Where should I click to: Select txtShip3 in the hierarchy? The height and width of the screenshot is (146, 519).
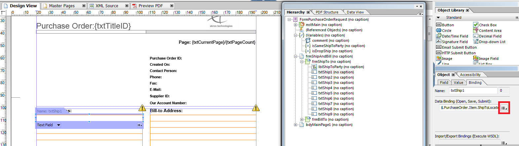(x=336, y=83)
